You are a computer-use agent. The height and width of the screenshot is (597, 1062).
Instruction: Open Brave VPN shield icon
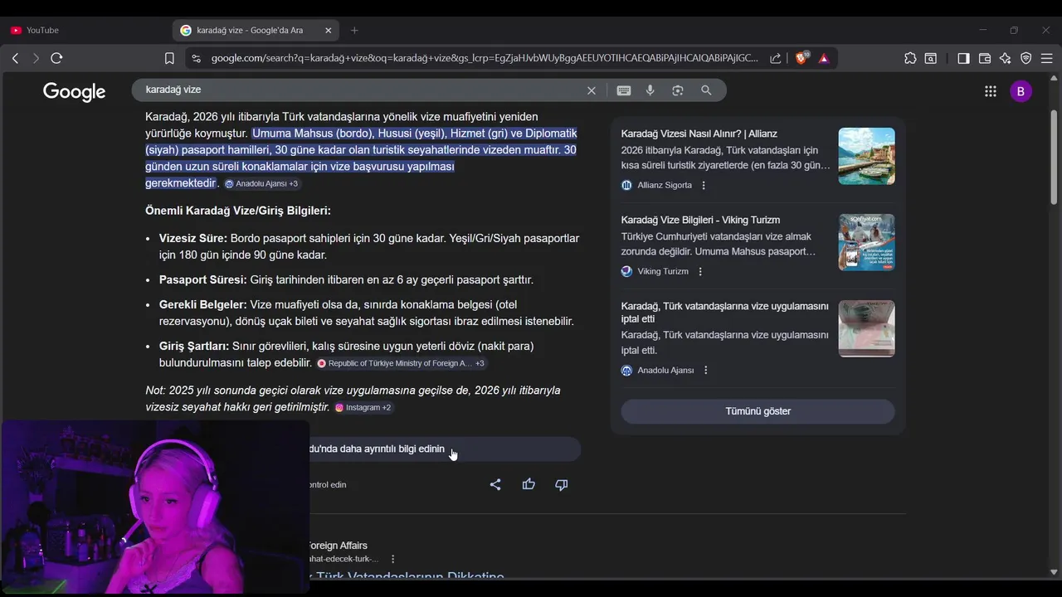(1025, 58)
